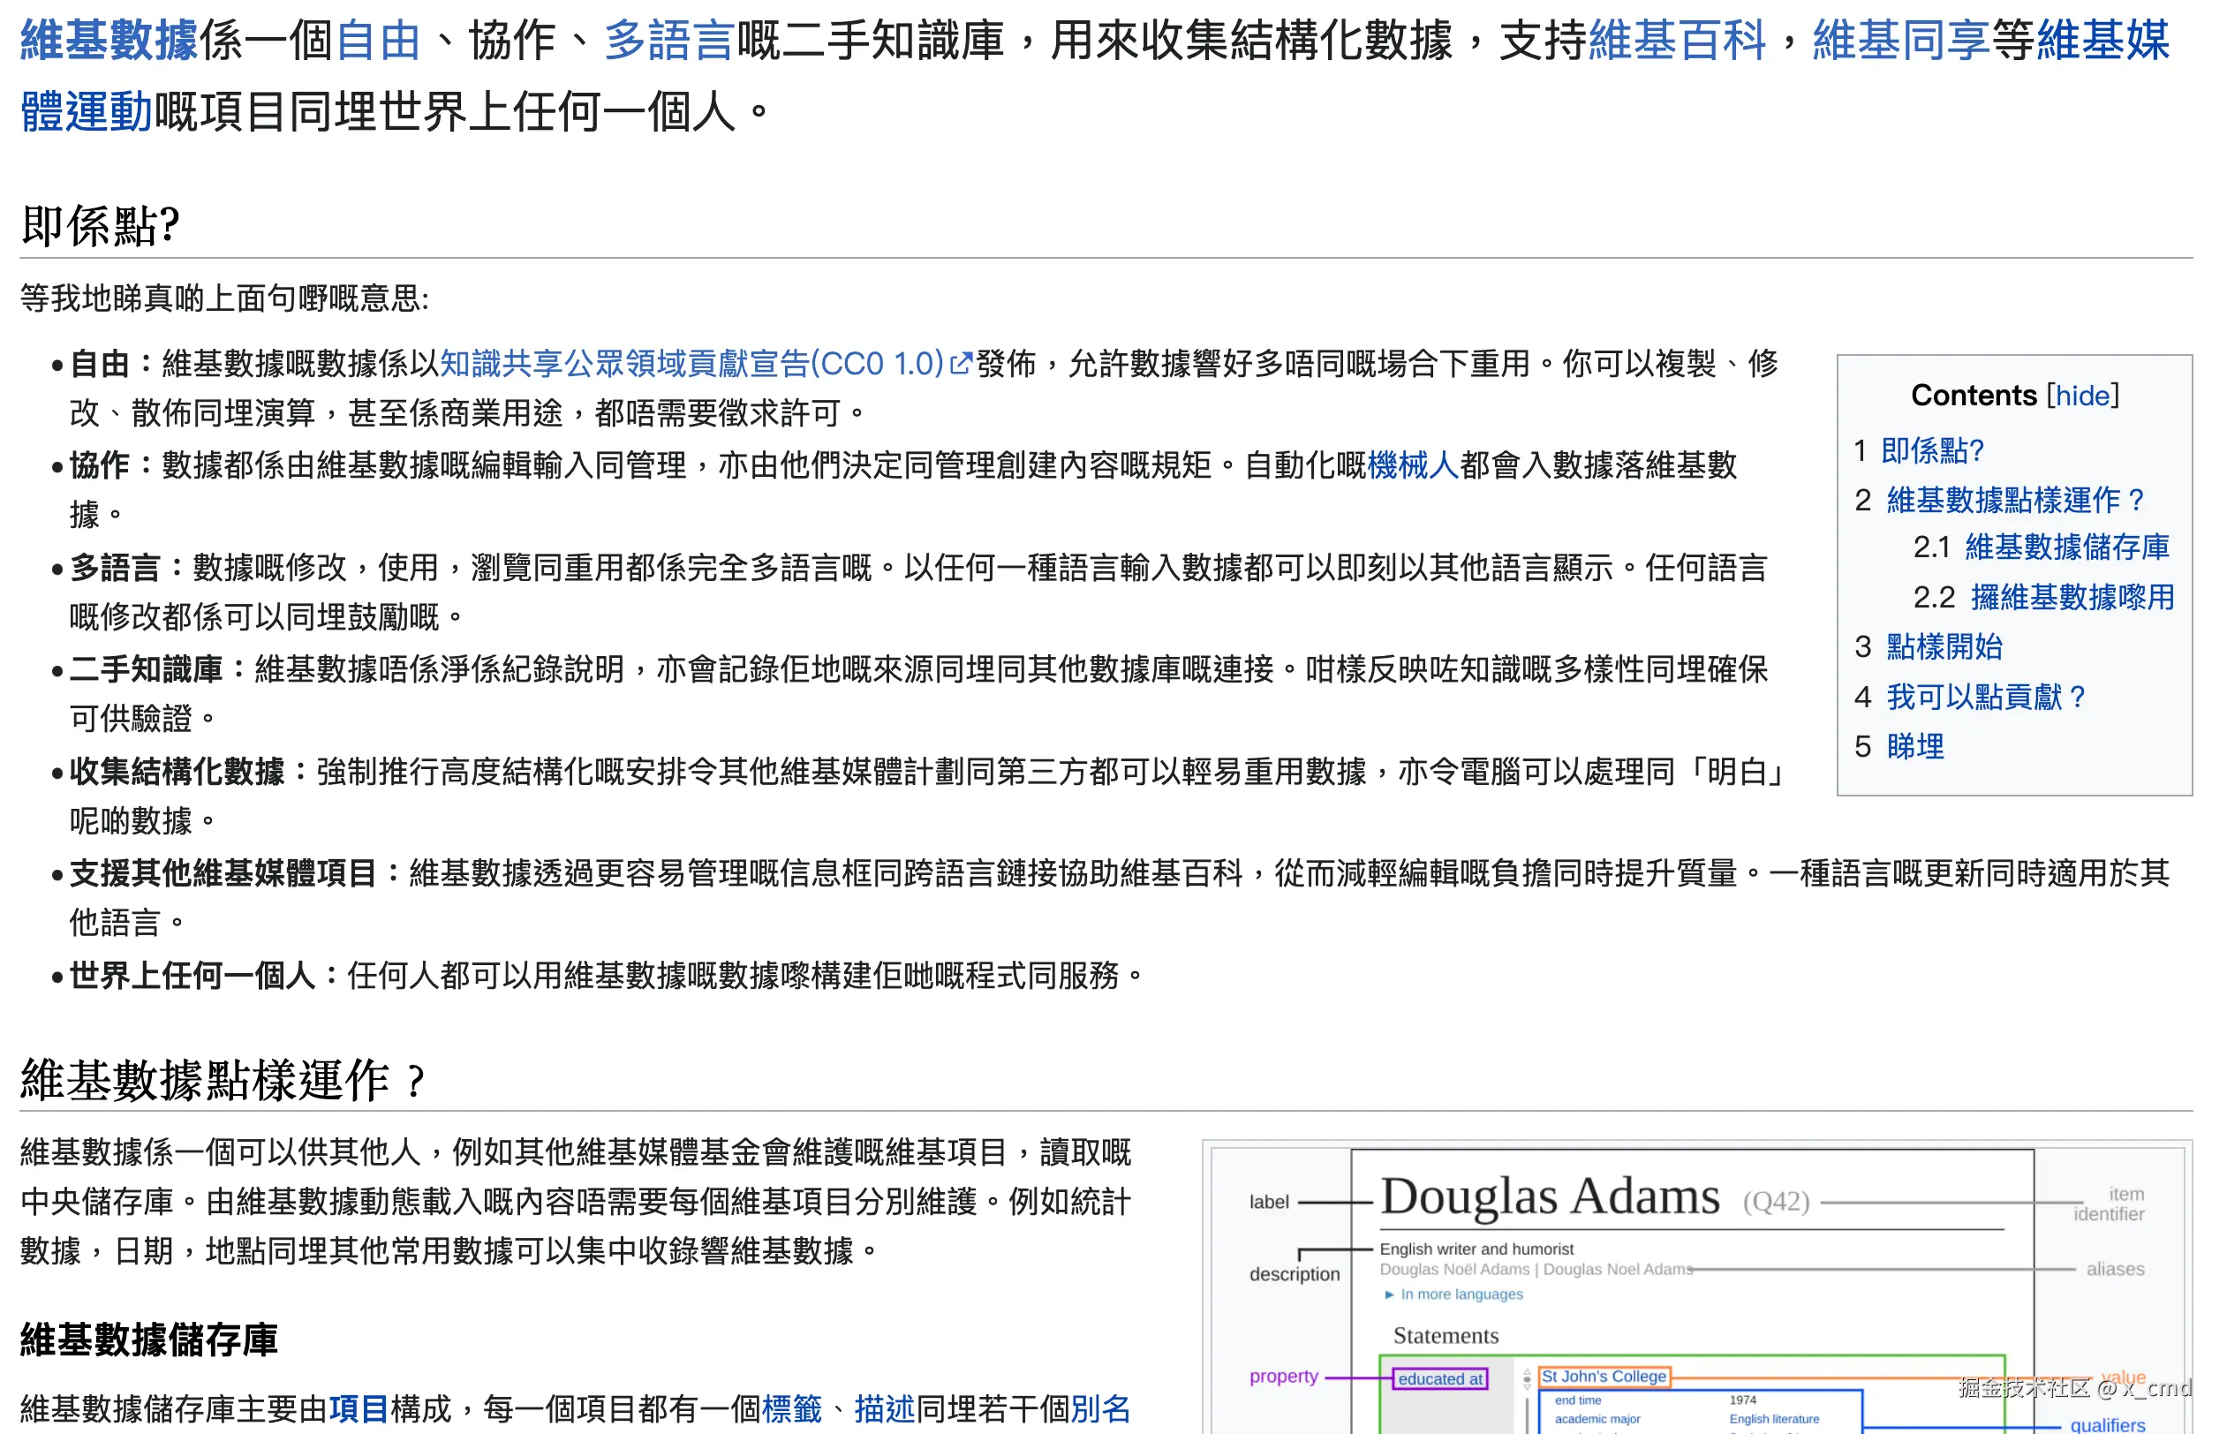Go to contents entry 2.2 攞維基數據嚟用
The image size is (2227, 1434).
[2072, 597]
